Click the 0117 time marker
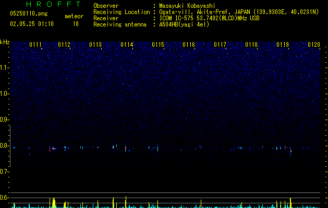The width and height of the screenshot is (328, 208). click(220, 45)
